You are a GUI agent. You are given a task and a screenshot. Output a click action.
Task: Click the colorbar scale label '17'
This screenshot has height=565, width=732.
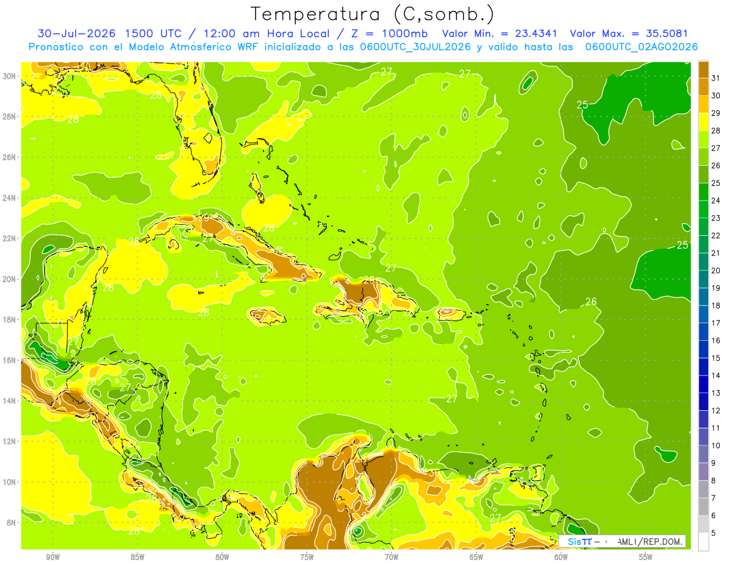pyautogui.click(x=716, y=323)
